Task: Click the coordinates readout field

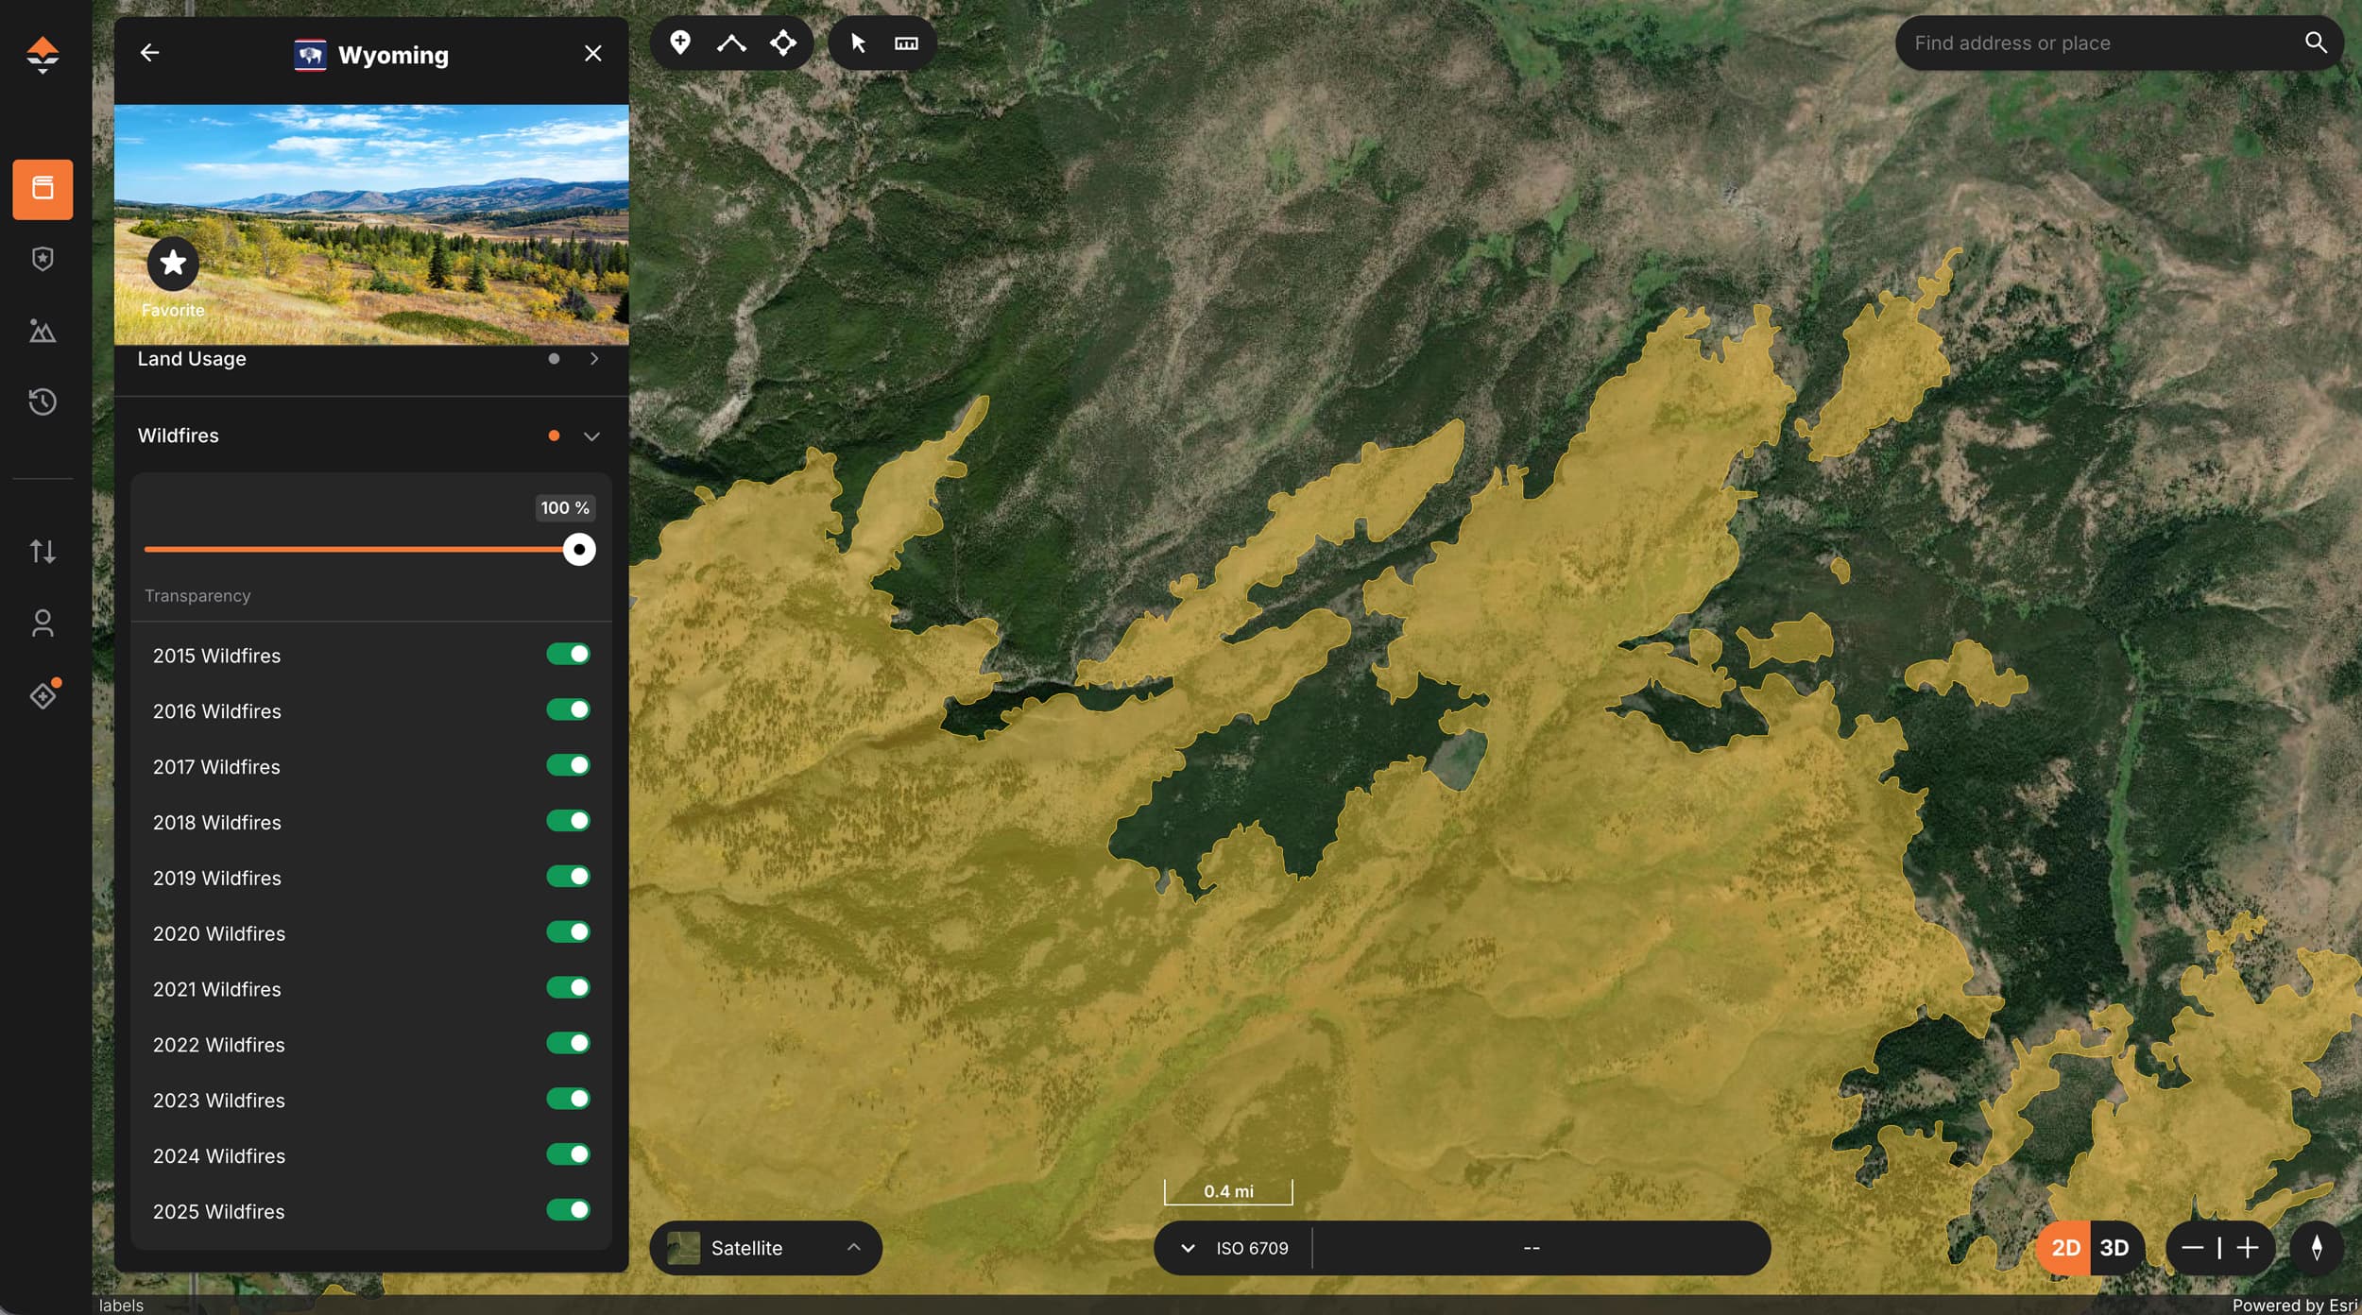Action: click(1532, 1248)
